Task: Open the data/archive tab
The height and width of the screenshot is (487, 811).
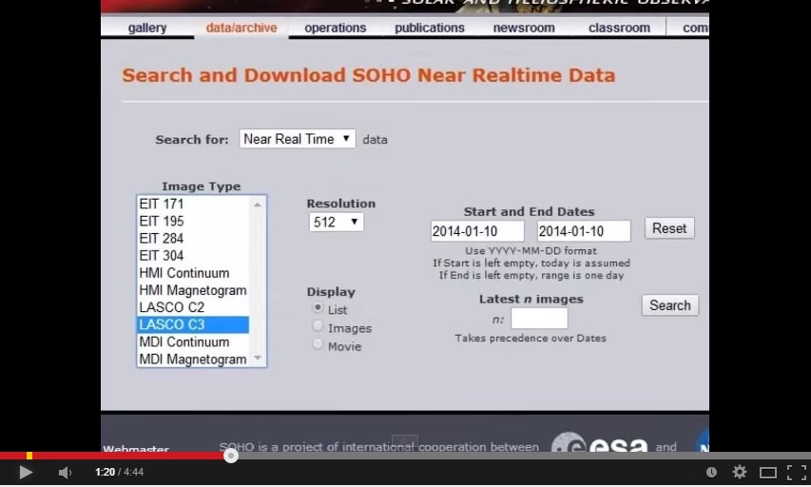Action: click(241, 28)
